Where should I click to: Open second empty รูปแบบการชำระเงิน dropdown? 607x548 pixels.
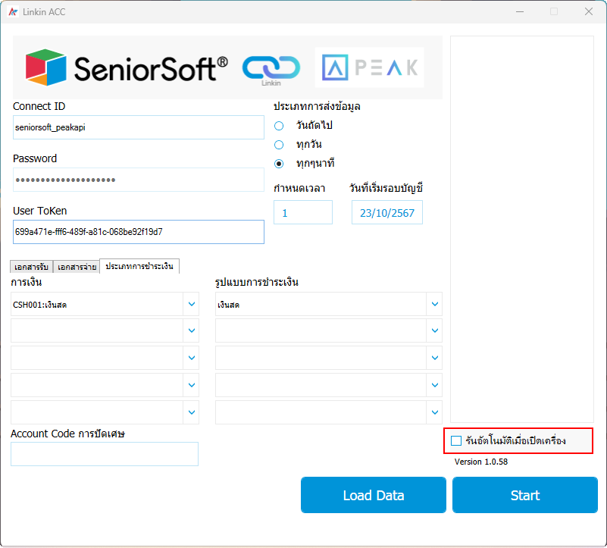tap(434, 330)
